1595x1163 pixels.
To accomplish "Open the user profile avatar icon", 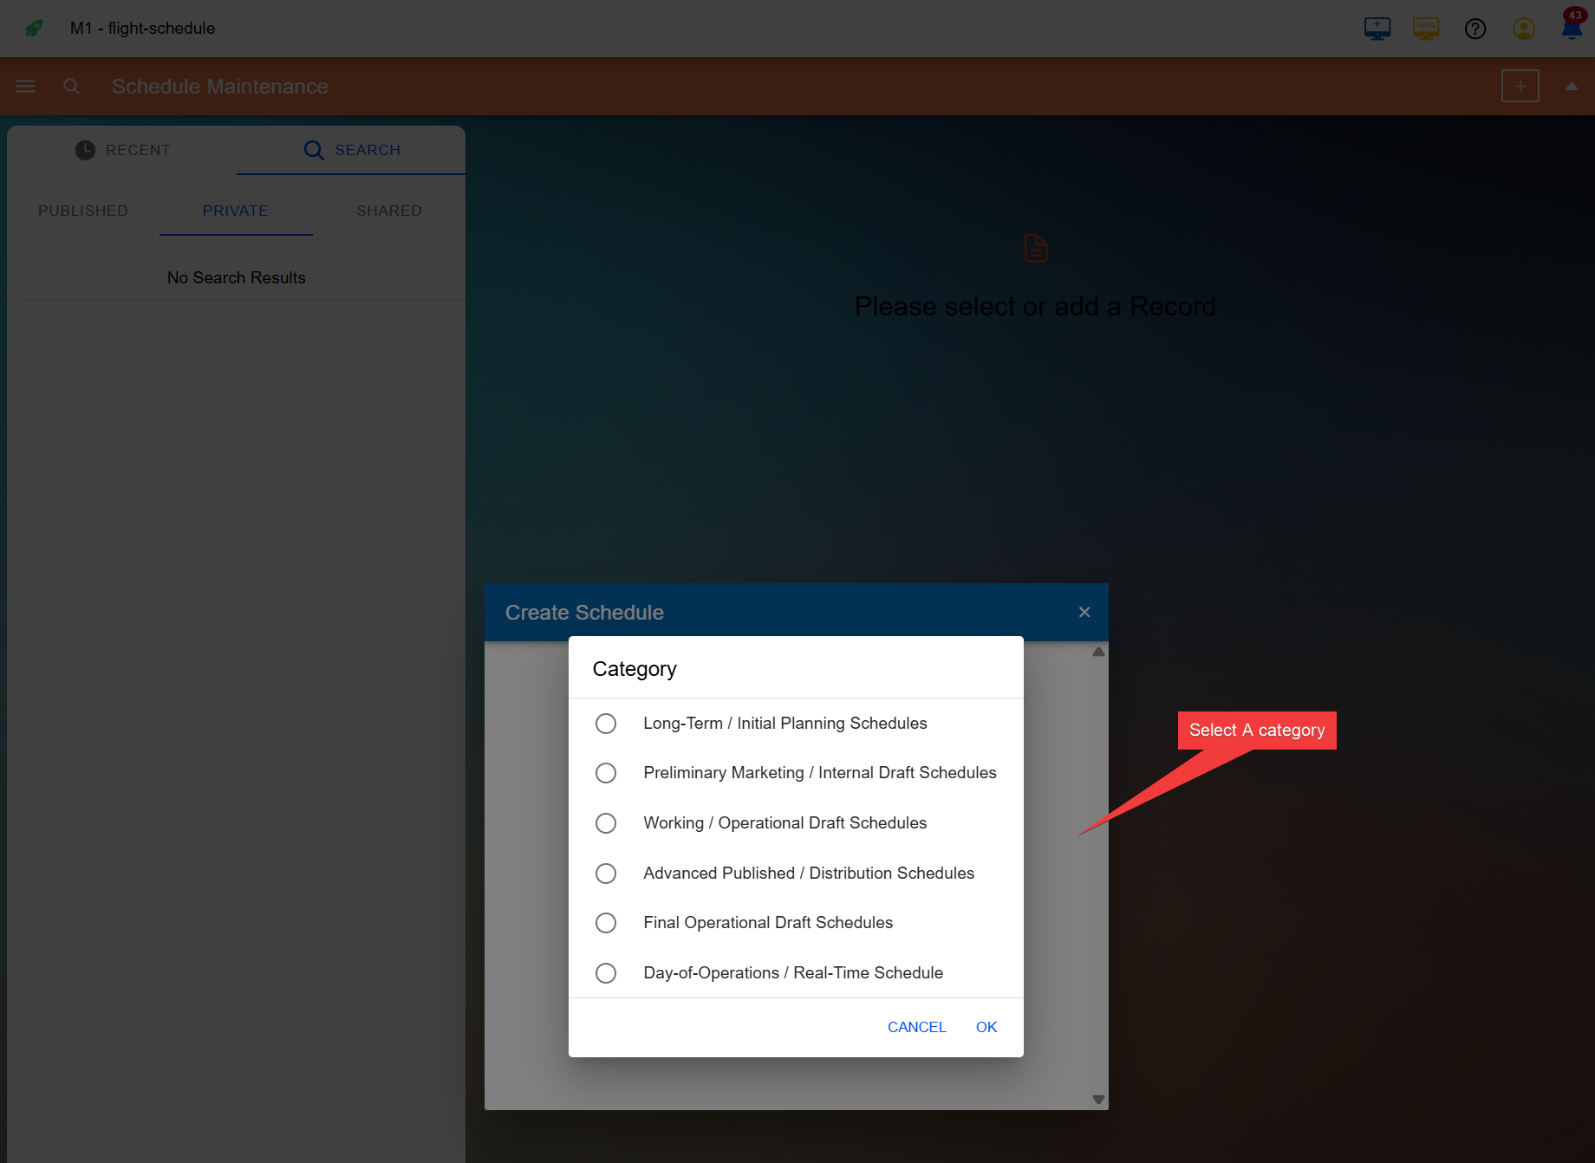I will (1523, 29).
